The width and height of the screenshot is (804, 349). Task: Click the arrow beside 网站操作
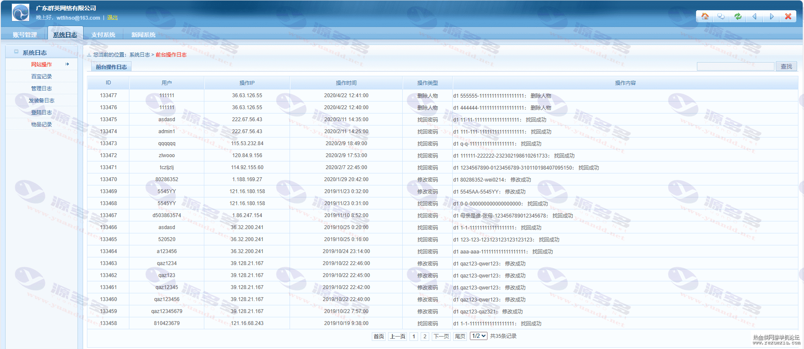coord(67,64)
